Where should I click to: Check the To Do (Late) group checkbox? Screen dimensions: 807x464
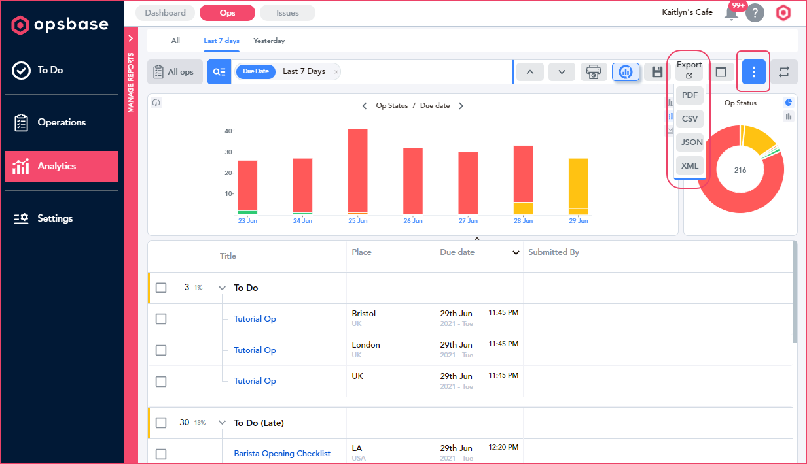[x=161, y=423]
